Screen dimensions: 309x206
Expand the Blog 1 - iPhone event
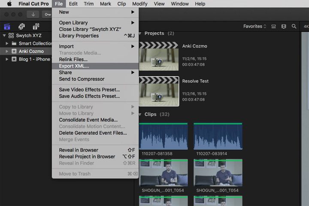7,59
